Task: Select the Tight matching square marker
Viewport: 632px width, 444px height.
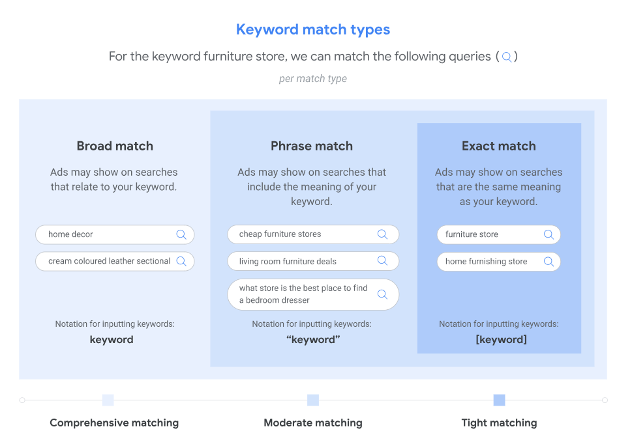Action: point(499,400)
